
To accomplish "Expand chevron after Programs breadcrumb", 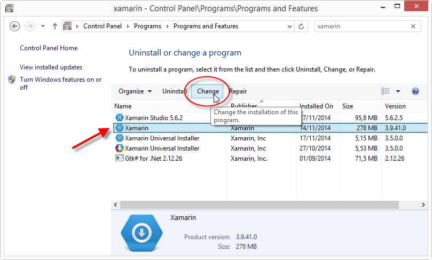I will [x=168, y=26].
